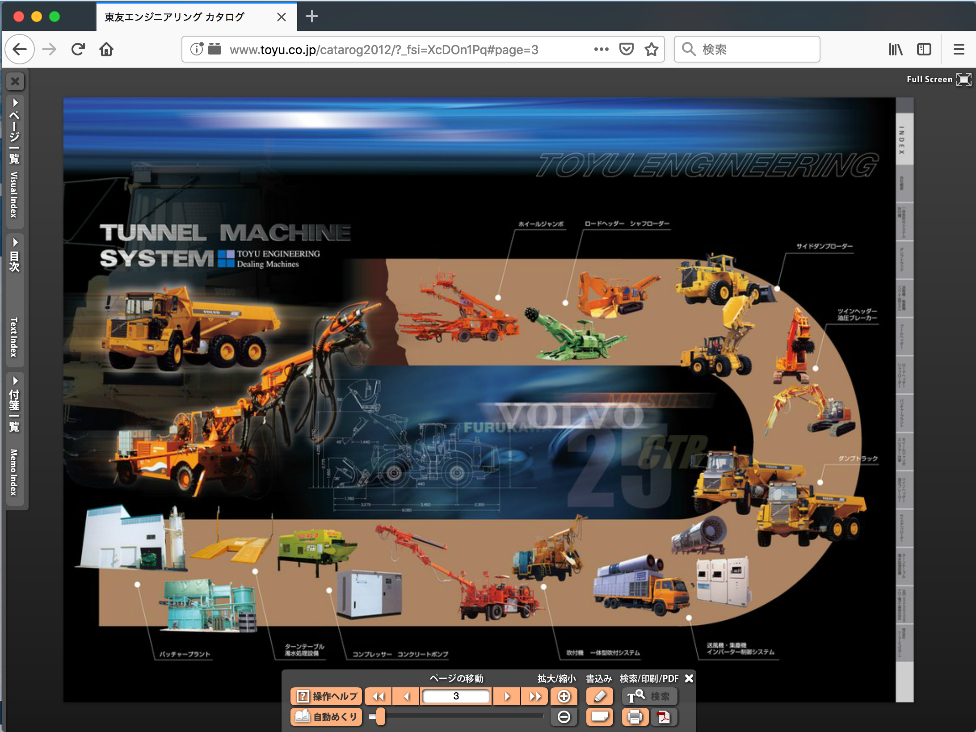Screen dimensions: 976x732
Task: Expand the 付箋一覧 Memo Index panel
Action: tap(15, 438)
